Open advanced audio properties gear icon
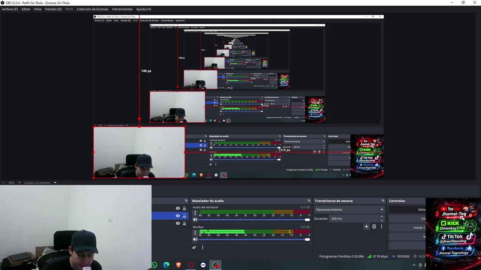The width and height of the screenshot is (481, 270). [x=194, y=247]
